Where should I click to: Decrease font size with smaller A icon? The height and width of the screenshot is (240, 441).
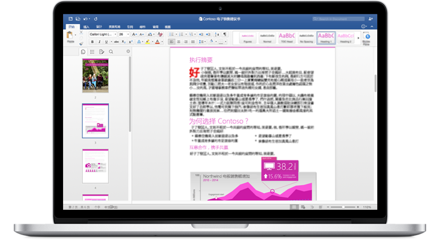coord(142,35)
